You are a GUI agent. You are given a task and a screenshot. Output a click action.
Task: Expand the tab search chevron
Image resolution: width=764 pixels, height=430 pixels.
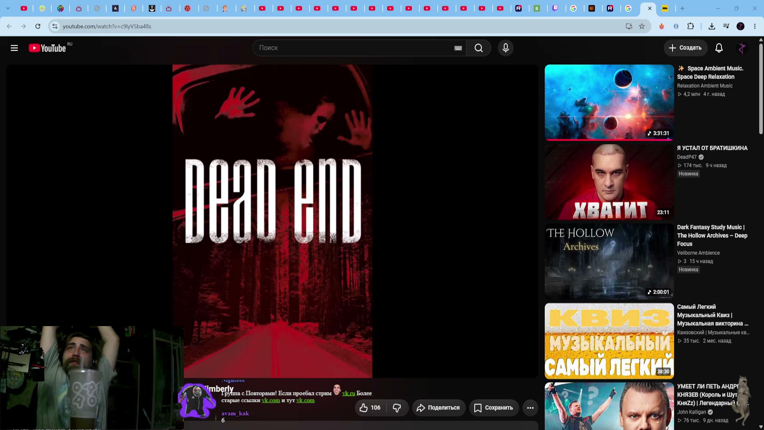pos(8,8)
